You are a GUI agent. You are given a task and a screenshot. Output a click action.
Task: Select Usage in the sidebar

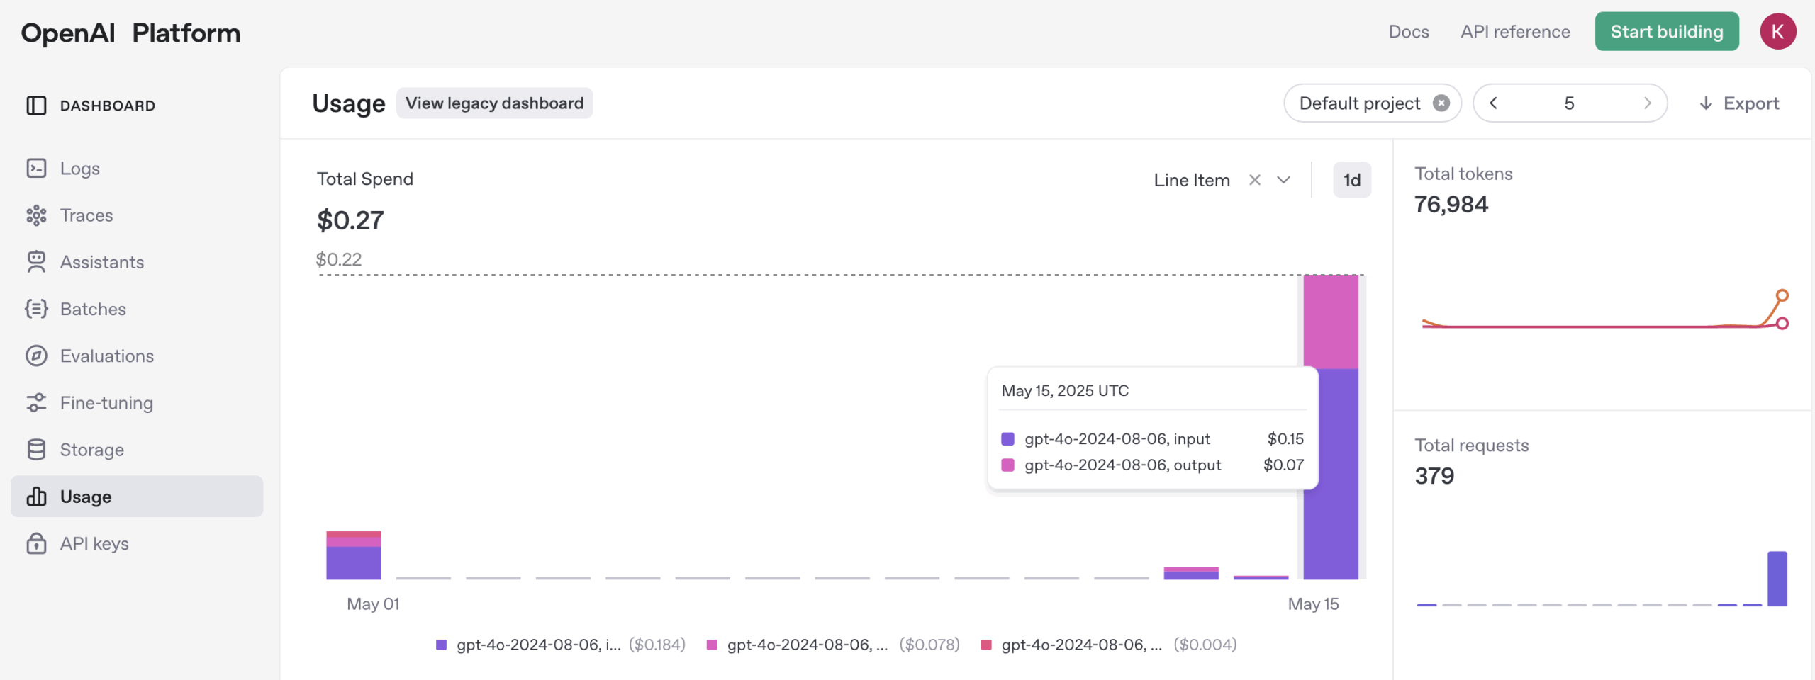pyautogui.click(x=137, y=497)
